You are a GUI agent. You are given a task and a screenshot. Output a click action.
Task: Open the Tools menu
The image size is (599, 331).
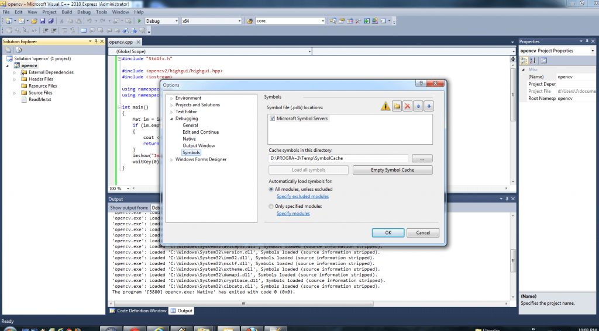pyautogui.click(x=101, y=12)
